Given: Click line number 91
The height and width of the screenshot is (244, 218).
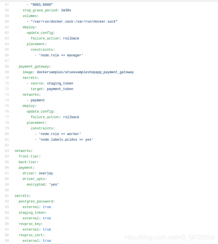Looking at the screenshot, I should point(7,196).
